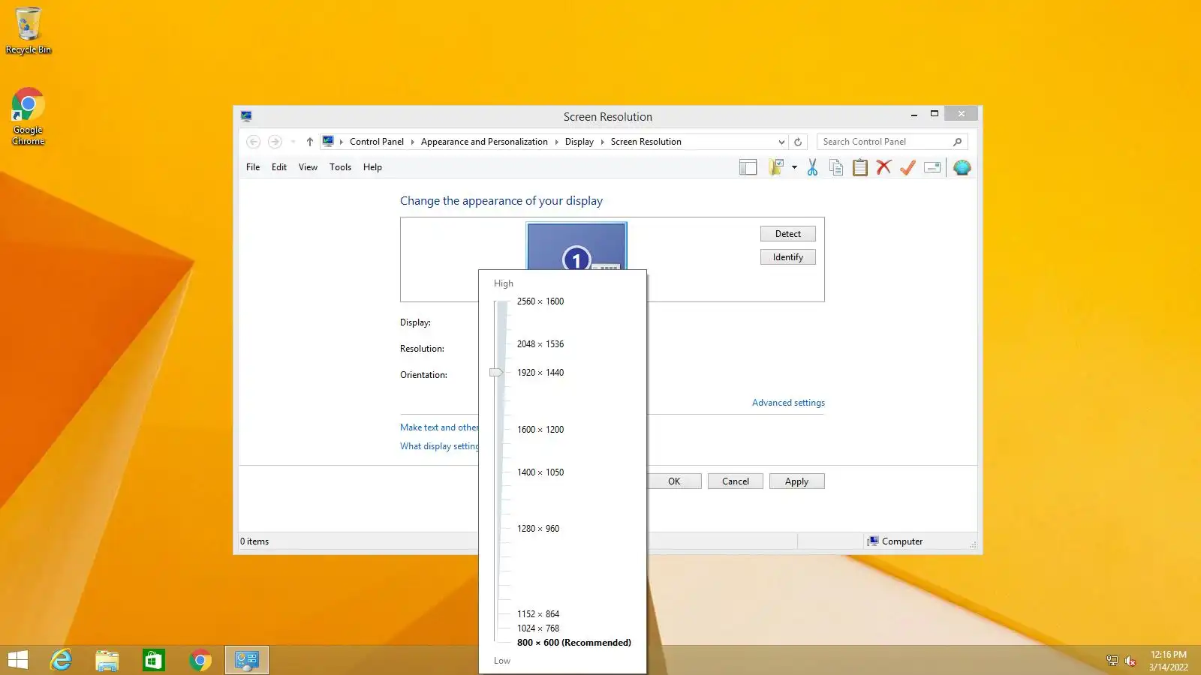
Task: Click the red X Delete icon
Action: tap(883, 167)
